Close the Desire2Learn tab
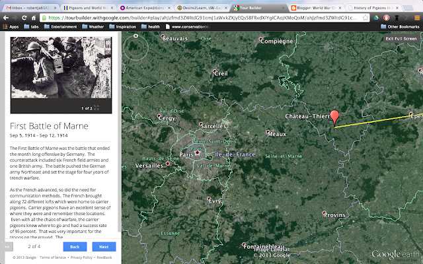The width and height of the screenshot is (423, 264). click(x=226, y=8)
